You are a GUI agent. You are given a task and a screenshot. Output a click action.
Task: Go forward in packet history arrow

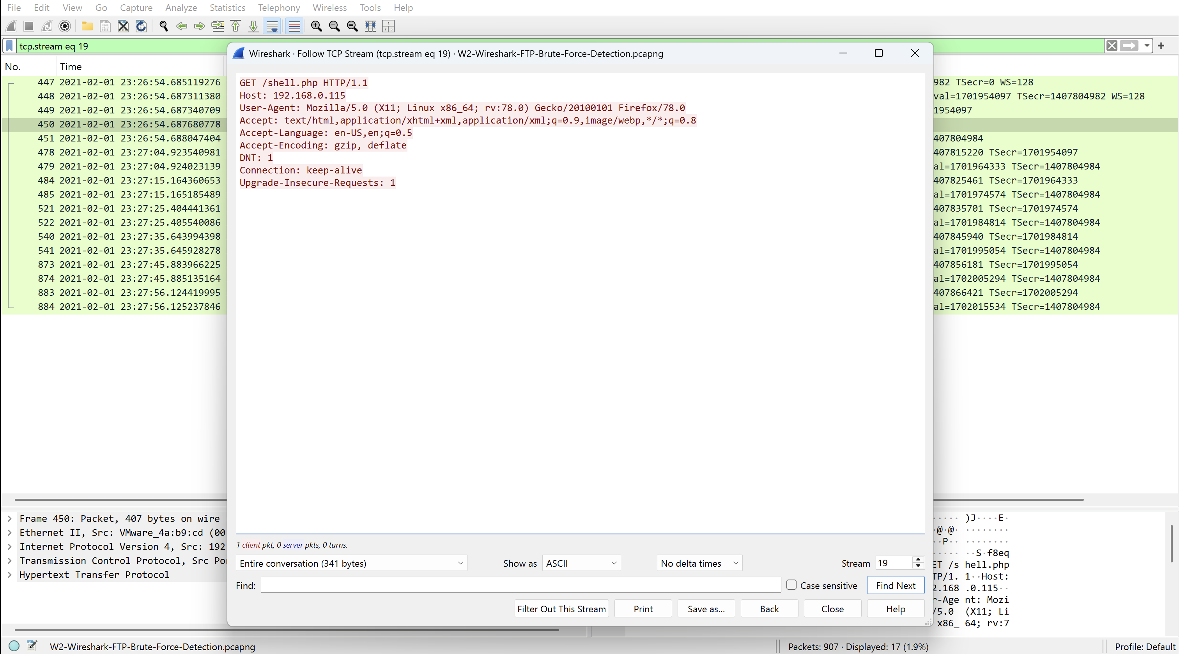tap(200, 26)
